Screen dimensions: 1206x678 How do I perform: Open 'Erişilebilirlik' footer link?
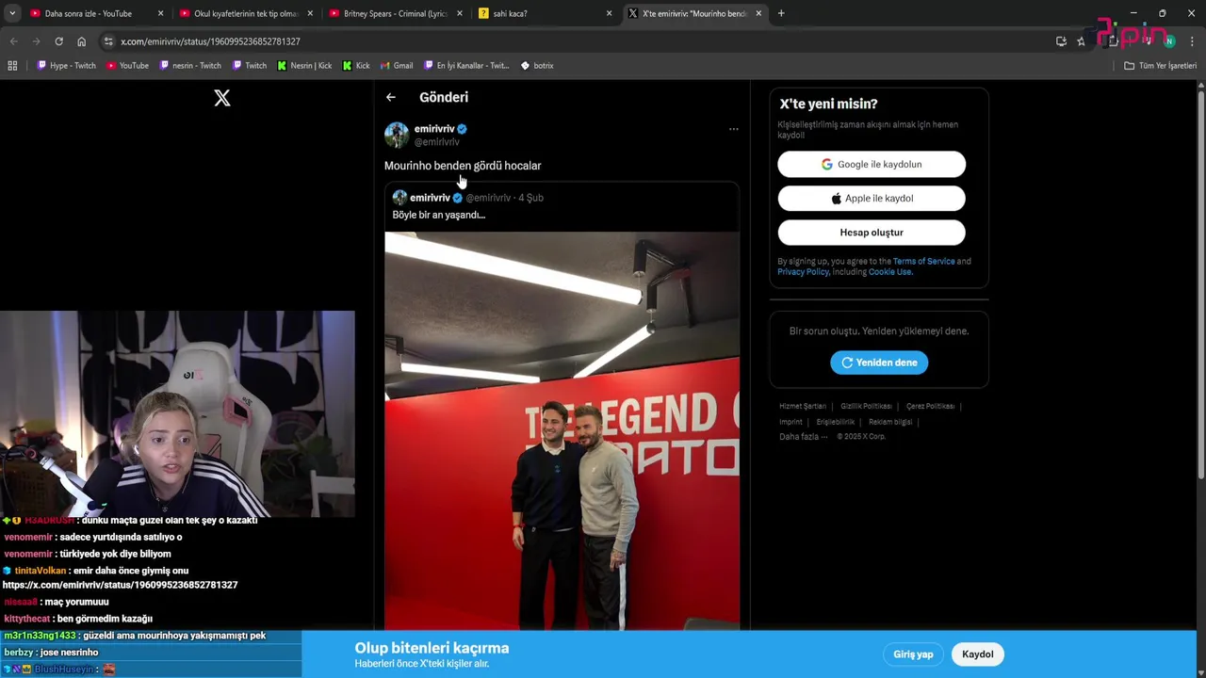point(836,422)
